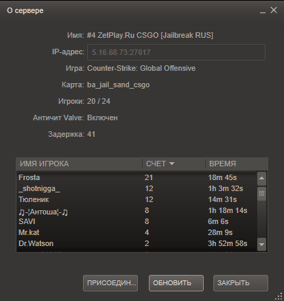Screen dimensions: 284x301
Task: Click the sort arrow on СЧЕТ column
Action: pos(171,164)
